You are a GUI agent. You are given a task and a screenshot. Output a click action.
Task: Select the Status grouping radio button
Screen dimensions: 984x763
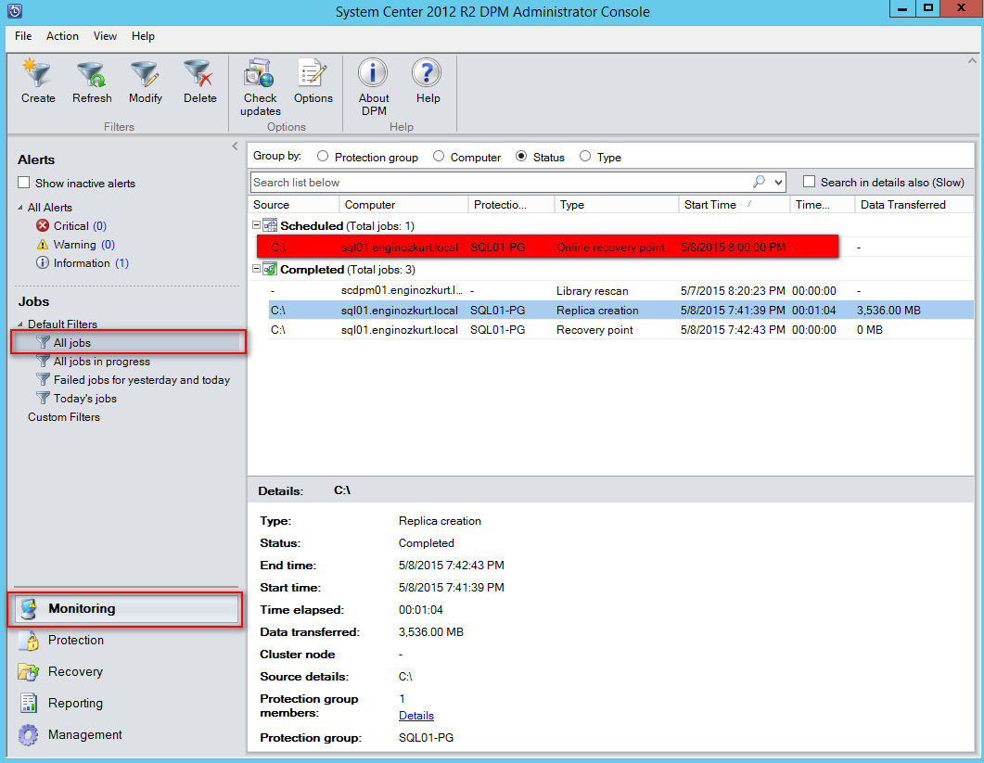[x=521, y=157]
